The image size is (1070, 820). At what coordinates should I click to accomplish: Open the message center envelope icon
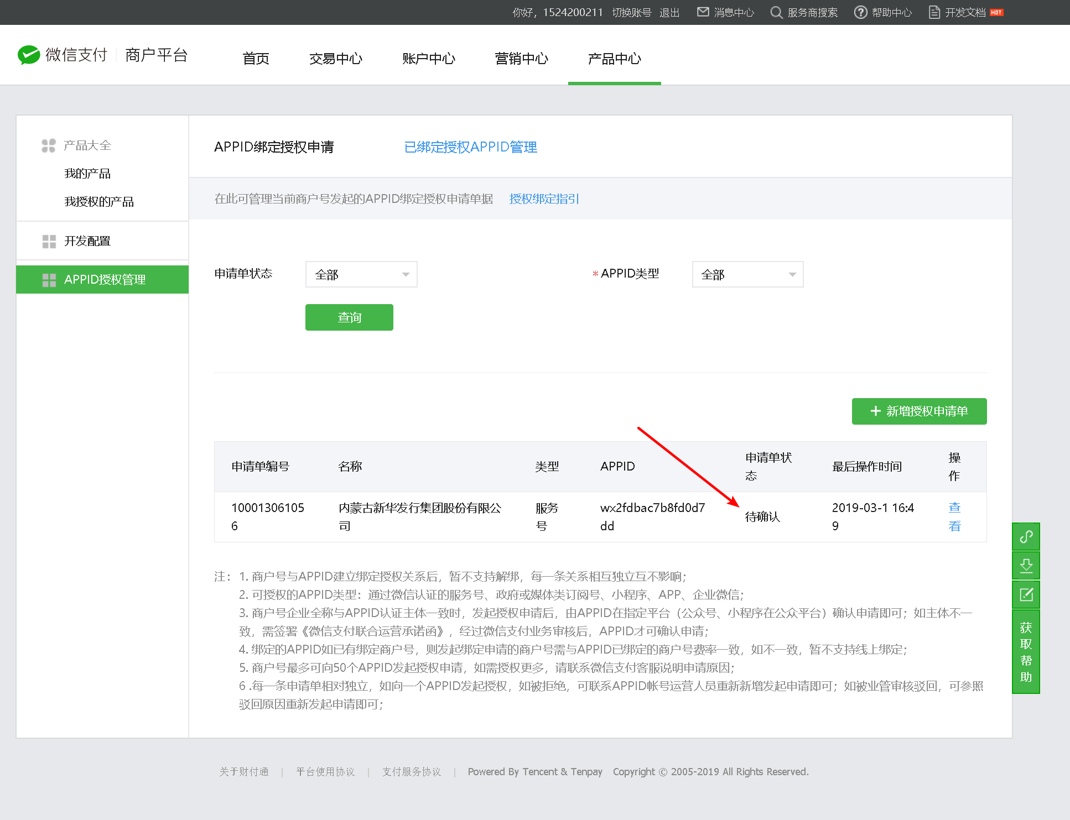coord(703,12)
